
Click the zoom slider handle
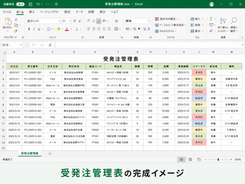click(218, 159)
